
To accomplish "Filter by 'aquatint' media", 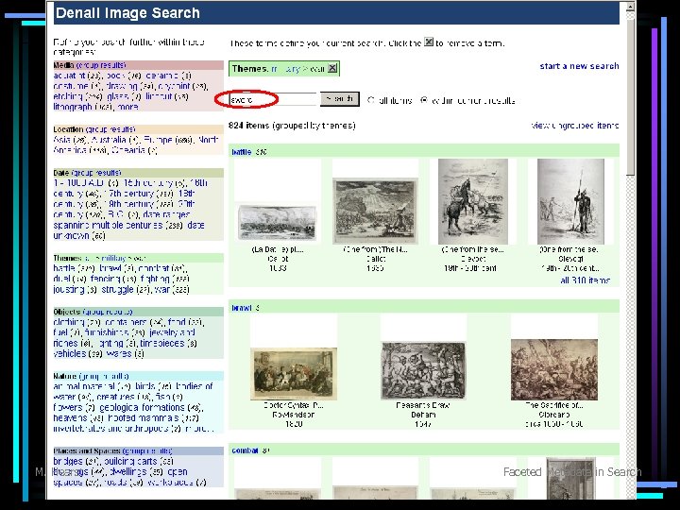I will tap(69, 76).
